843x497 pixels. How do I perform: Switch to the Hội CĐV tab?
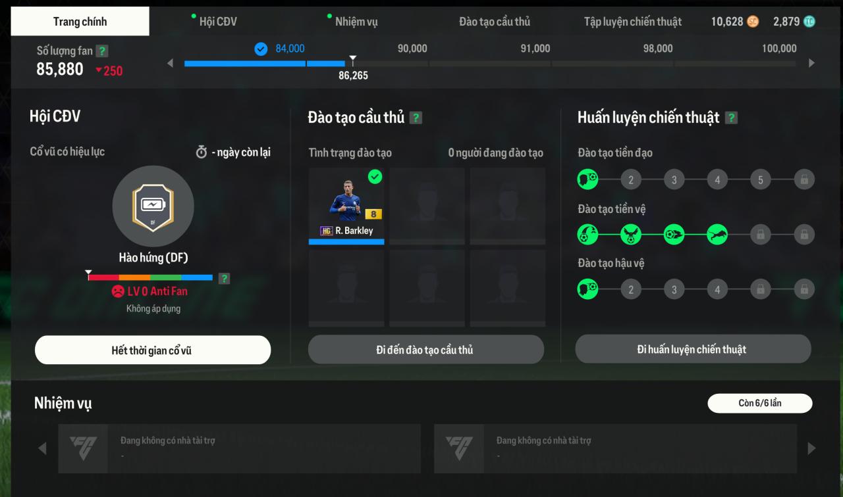218,22
